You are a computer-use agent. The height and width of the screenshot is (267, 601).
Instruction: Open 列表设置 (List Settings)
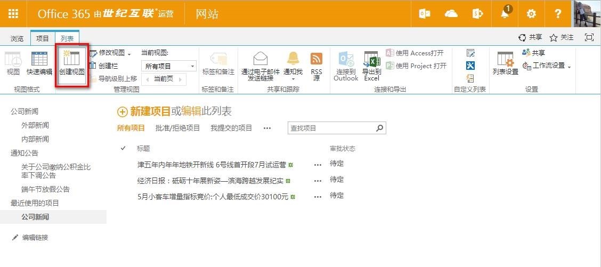coord(505,59)
